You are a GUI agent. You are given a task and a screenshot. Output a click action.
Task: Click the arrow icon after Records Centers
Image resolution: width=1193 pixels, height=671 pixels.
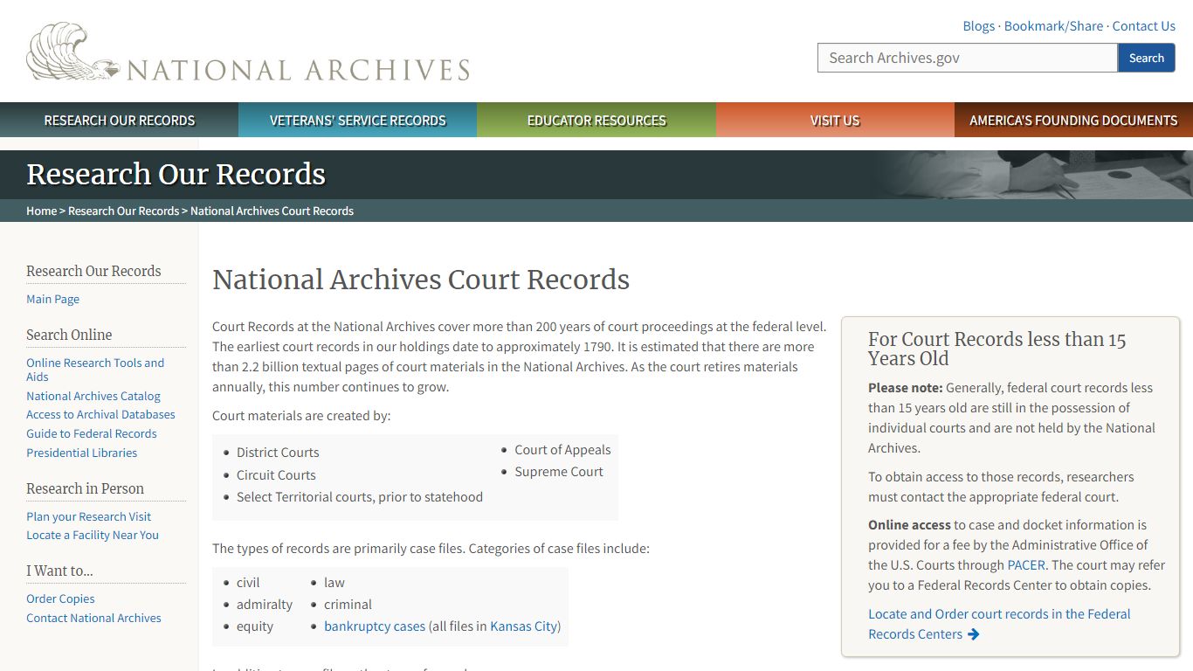click(x=974, y=634)
